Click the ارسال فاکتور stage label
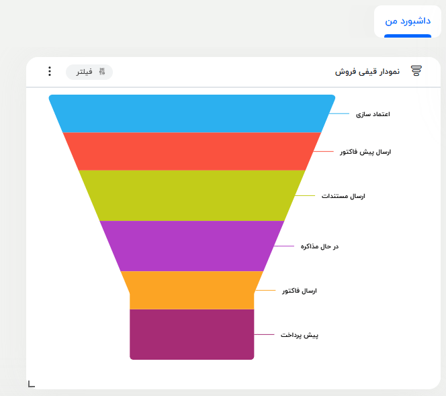This screenshot has width=446, height=396. 300,291
